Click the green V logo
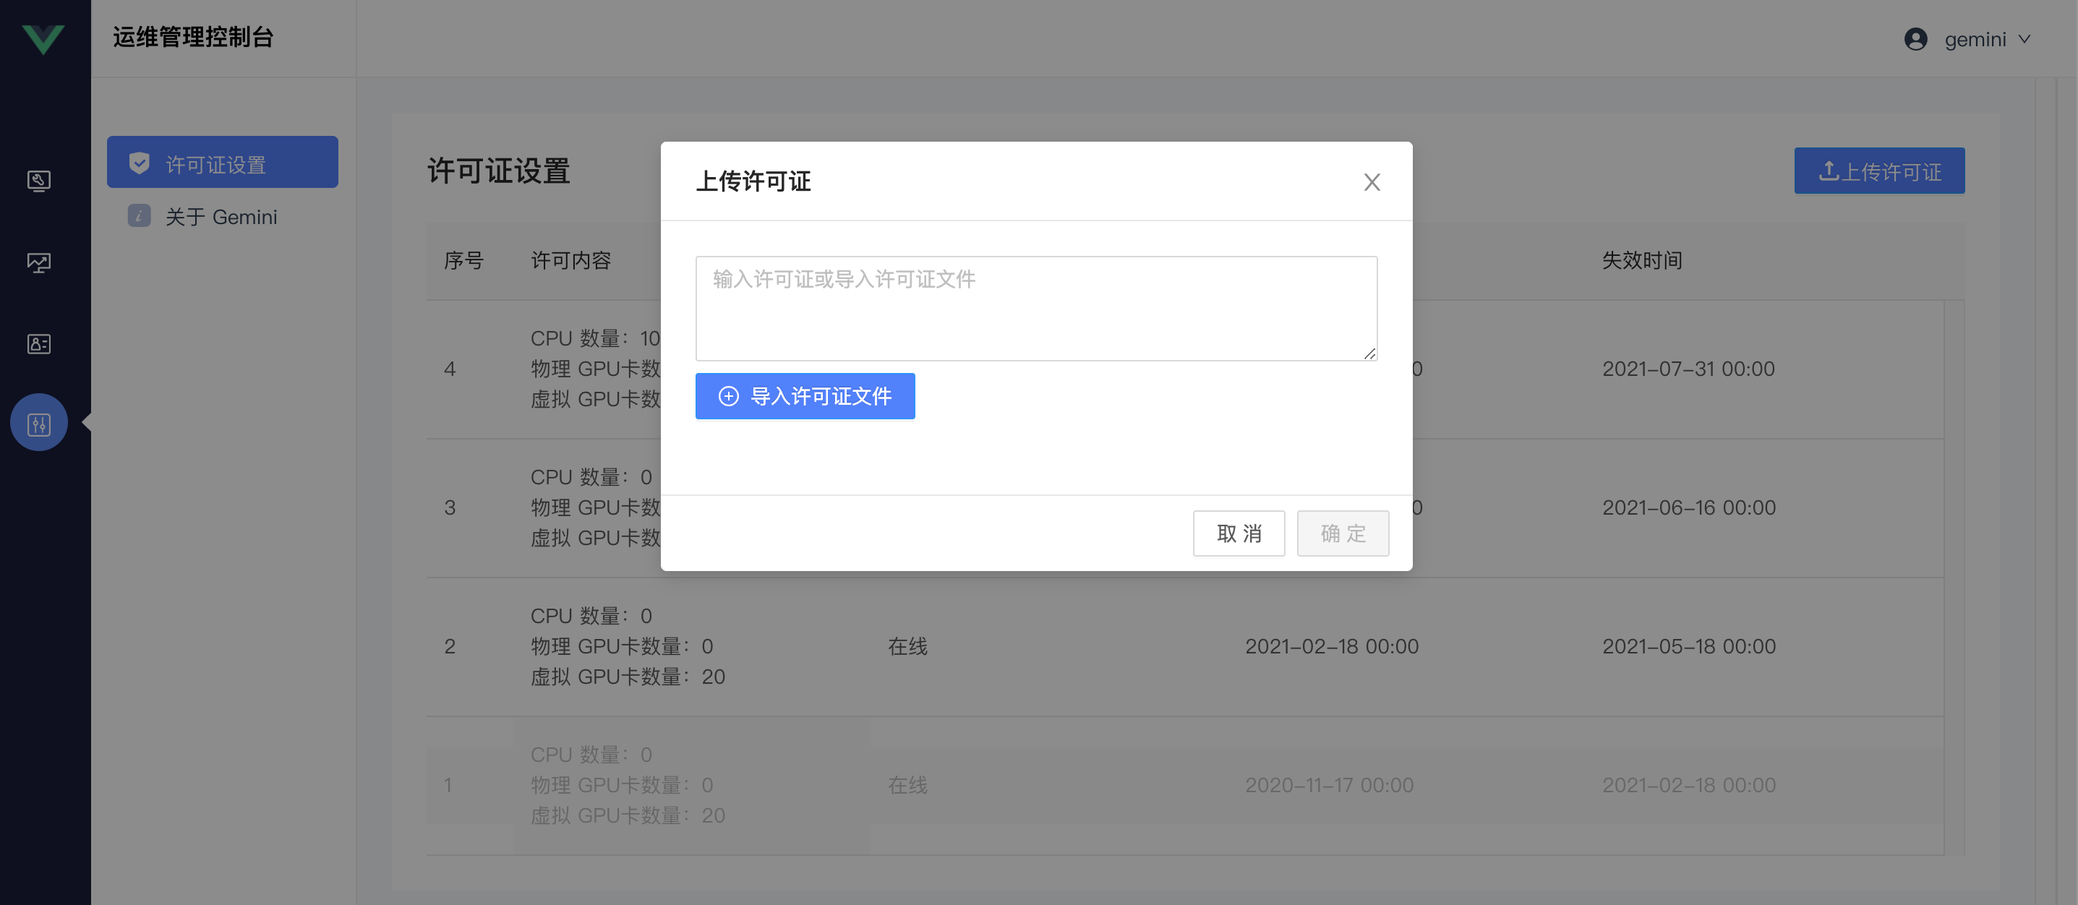2078x905 pixels. click(43, 39)
